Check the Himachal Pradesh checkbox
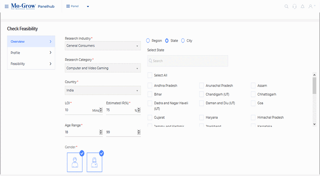320x176 pixels. tap(253, 117)
